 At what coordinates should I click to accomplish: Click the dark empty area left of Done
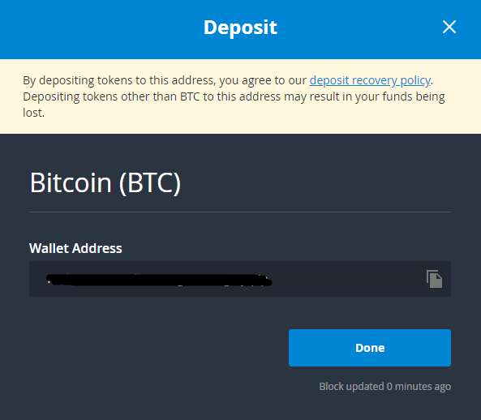153,348
